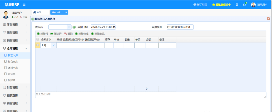
Task: Click the 华夏ERP logo text
Action: [12, 5]
